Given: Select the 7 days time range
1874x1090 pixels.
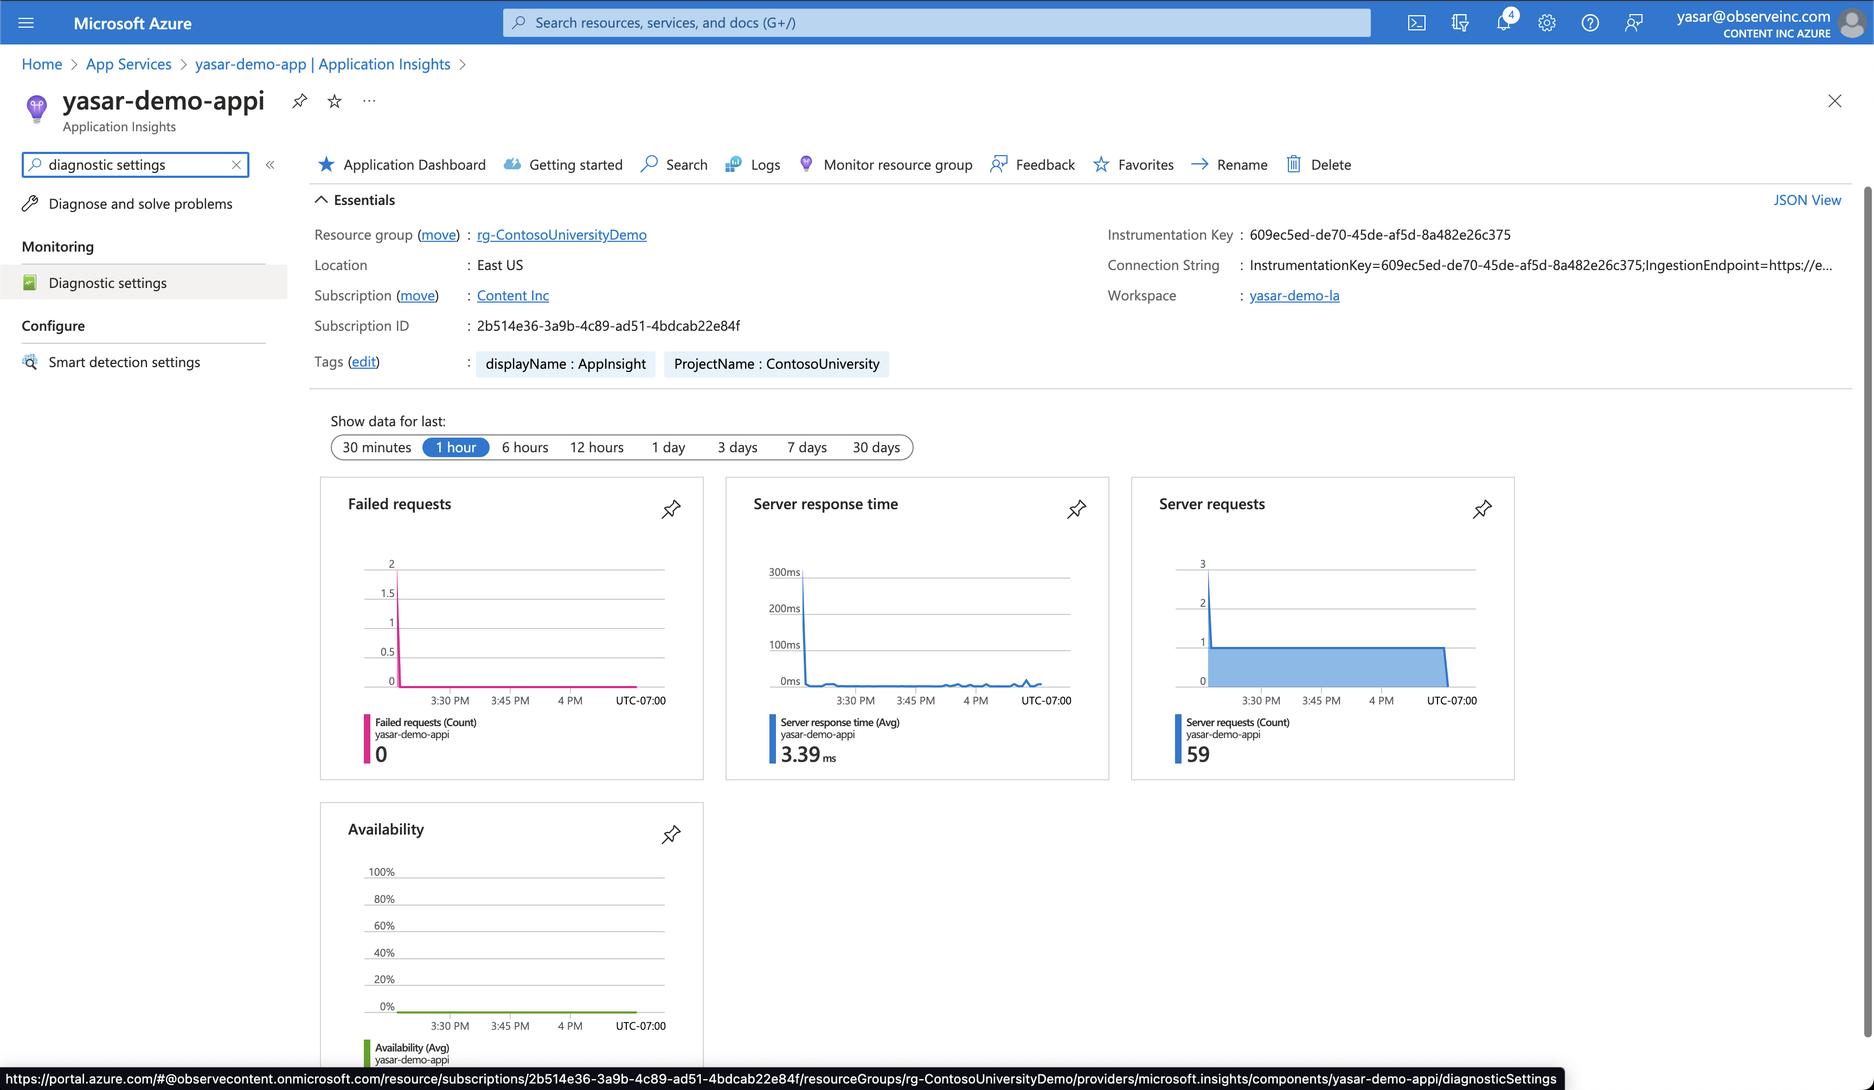Looking at the screenshot, I should pos(807,447).
